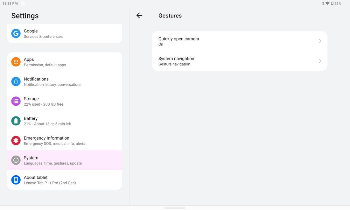The image size is (350, 210).
Task: Select Notifications in settings list
Action: click(65, 82)
